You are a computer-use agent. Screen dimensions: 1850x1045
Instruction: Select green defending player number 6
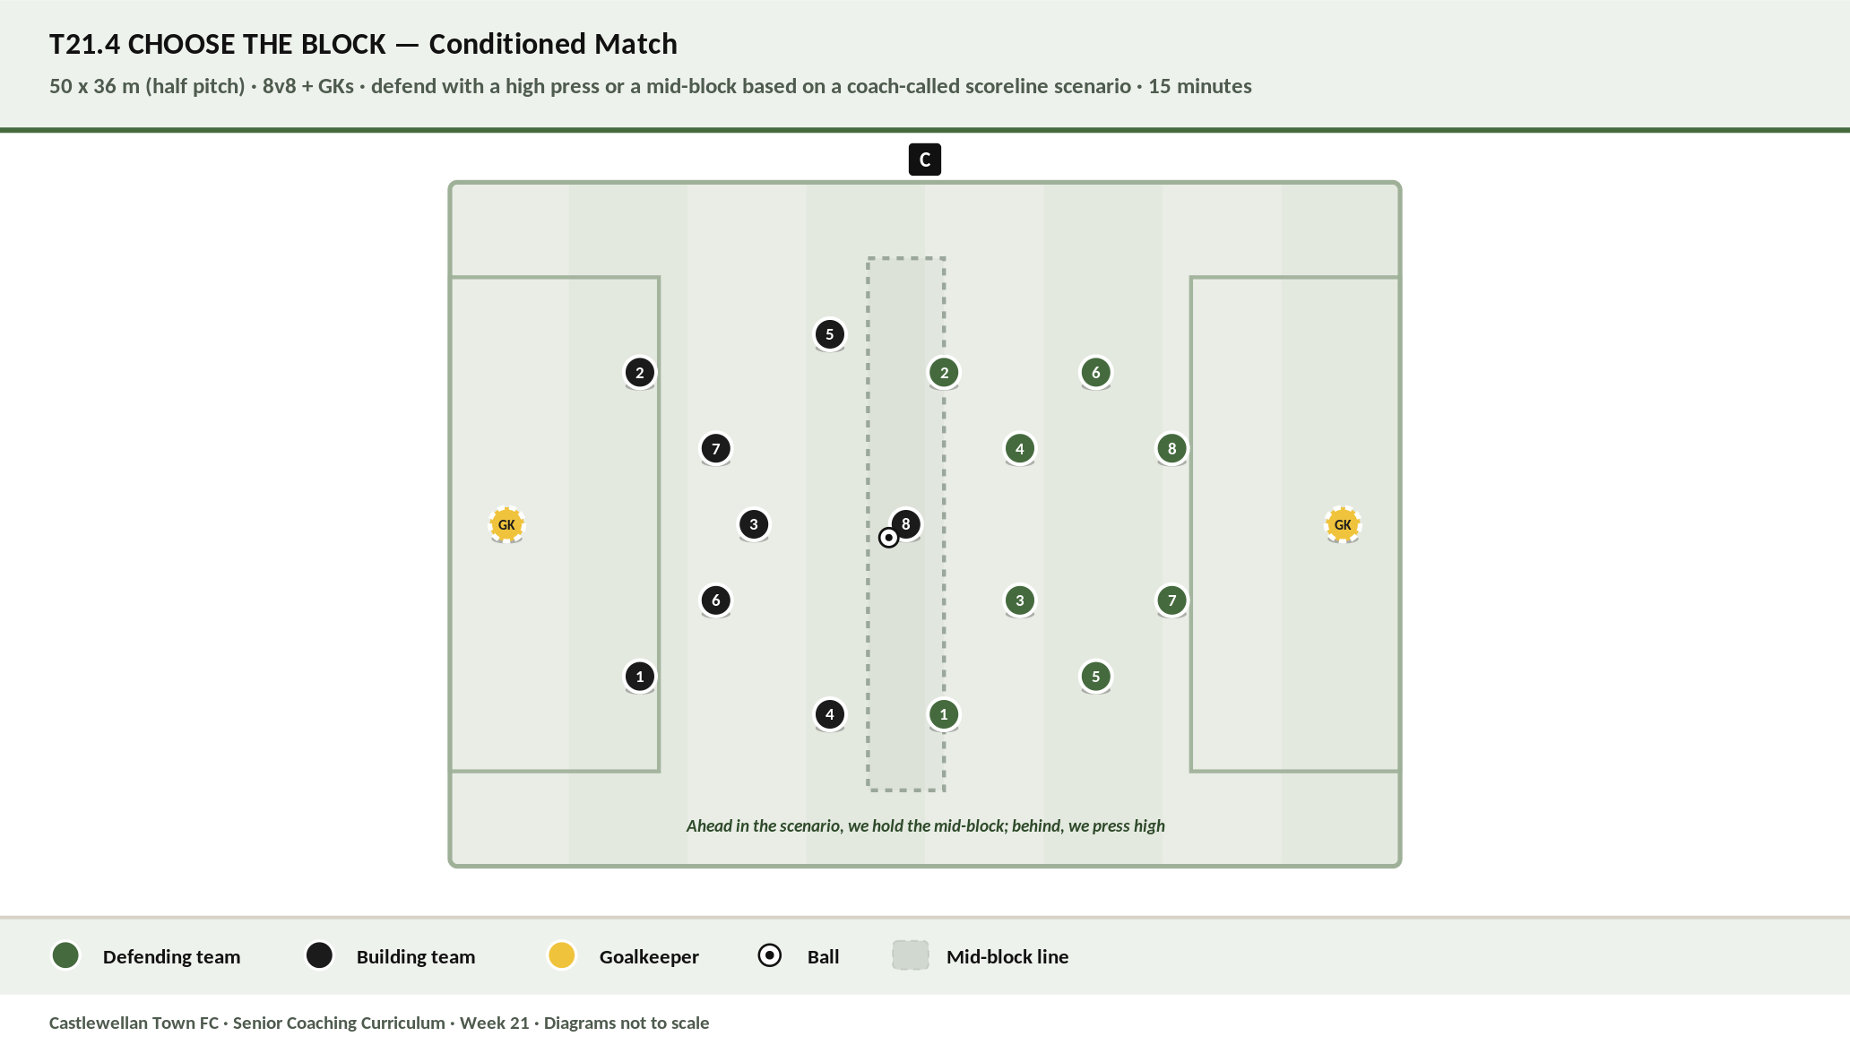pyautogui.click(x=1095, y=372)
